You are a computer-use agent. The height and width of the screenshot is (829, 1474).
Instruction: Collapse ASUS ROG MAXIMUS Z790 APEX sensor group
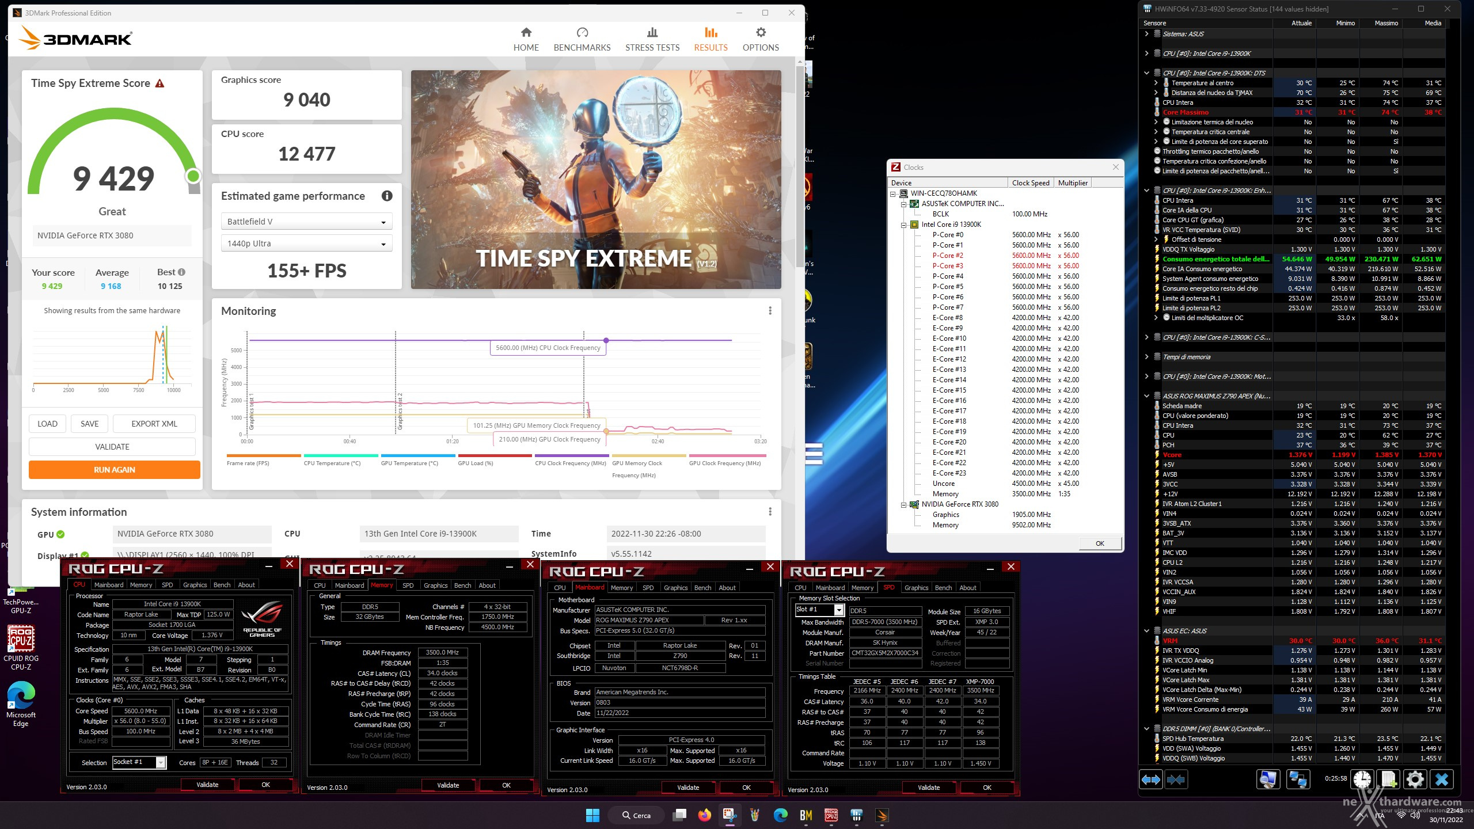pos(1146,396)
